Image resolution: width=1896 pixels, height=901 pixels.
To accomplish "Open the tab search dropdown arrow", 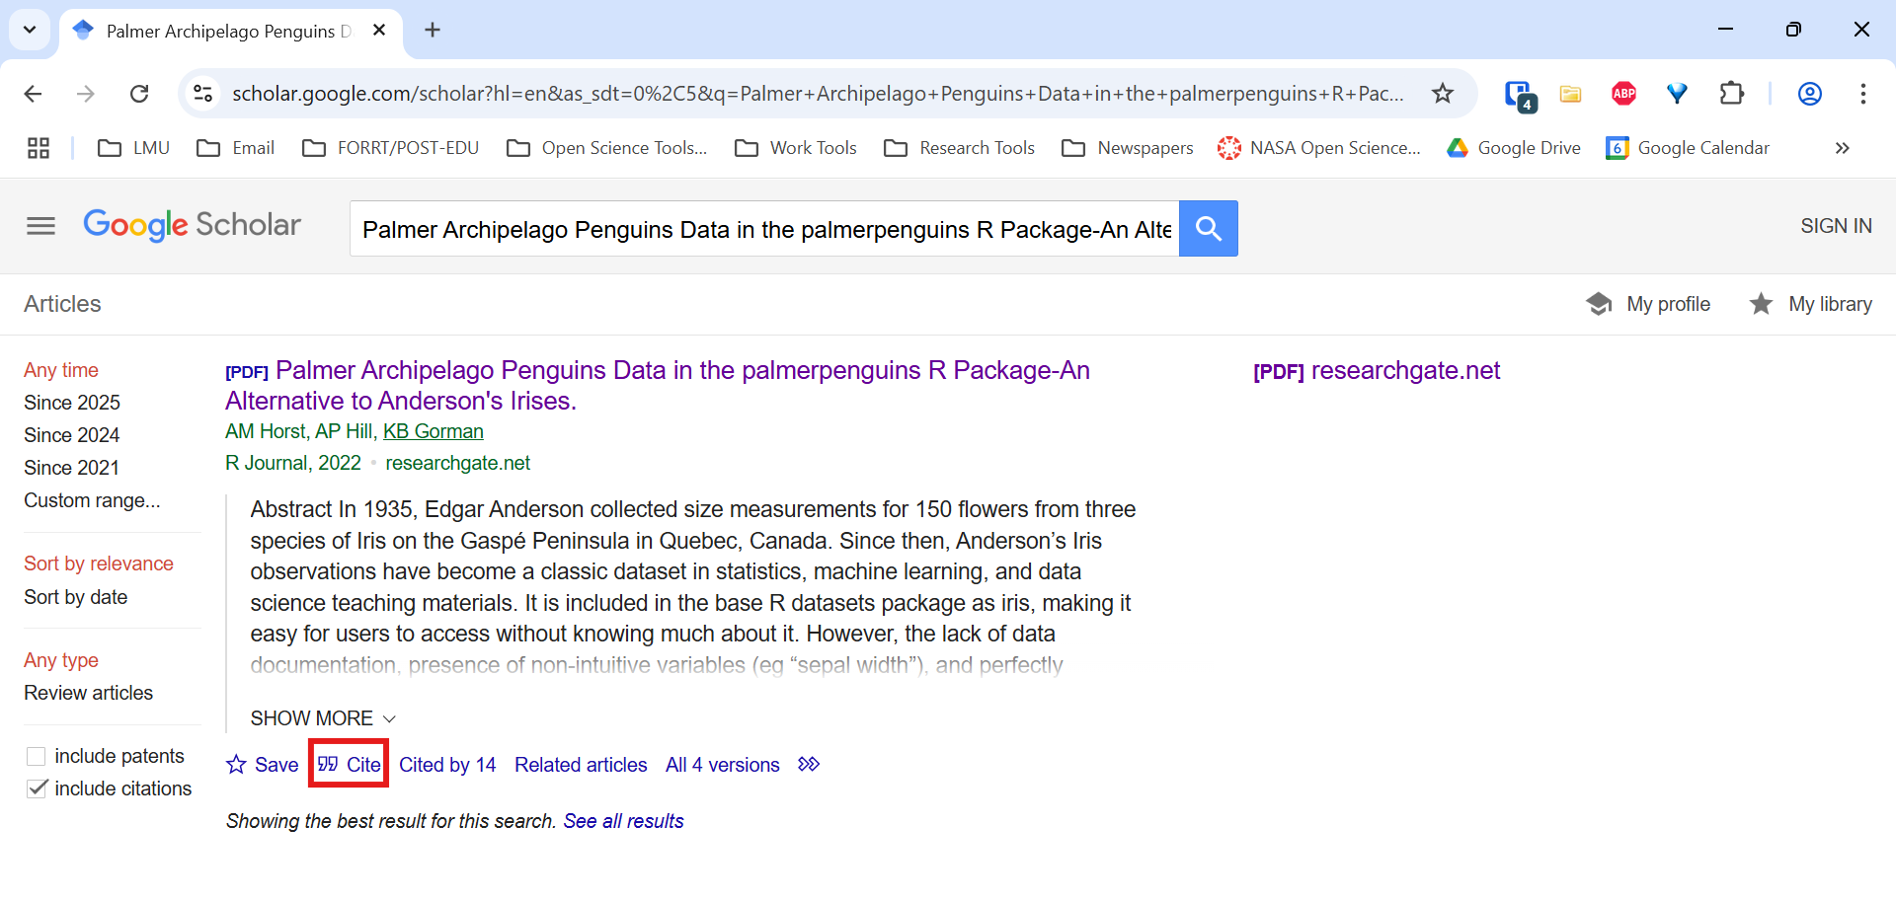I will [30, 30].
